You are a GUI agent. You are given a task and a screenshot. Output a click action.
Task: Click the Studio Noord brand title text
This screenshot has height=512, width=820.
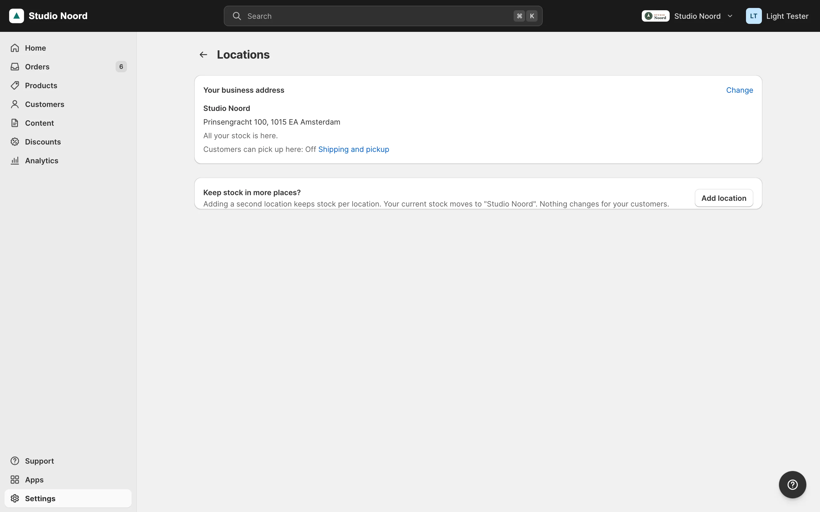click(58, 16)
